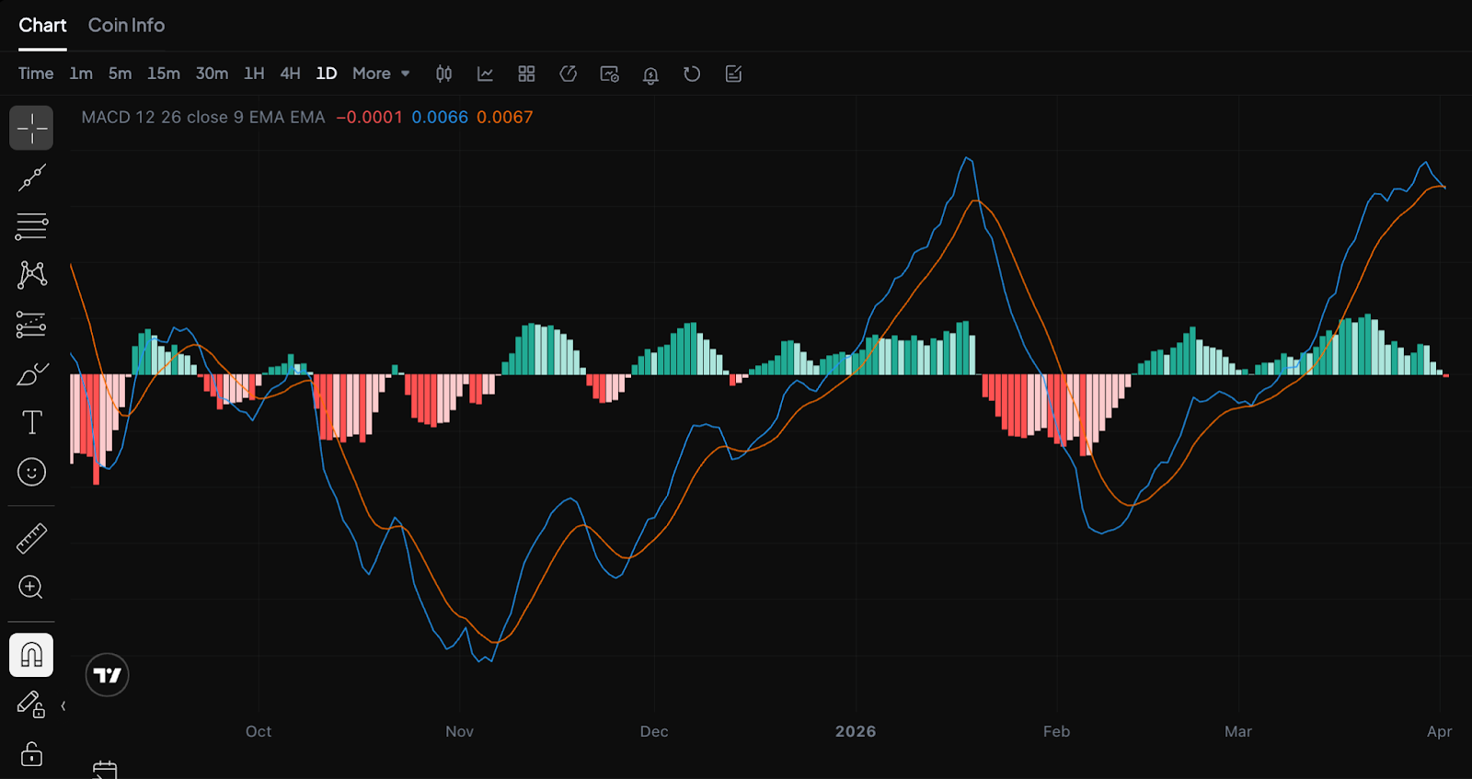This screenshot has width=1472, height=779.
Task: Open the technical indicators line chart menu
Action: point(485,74)
